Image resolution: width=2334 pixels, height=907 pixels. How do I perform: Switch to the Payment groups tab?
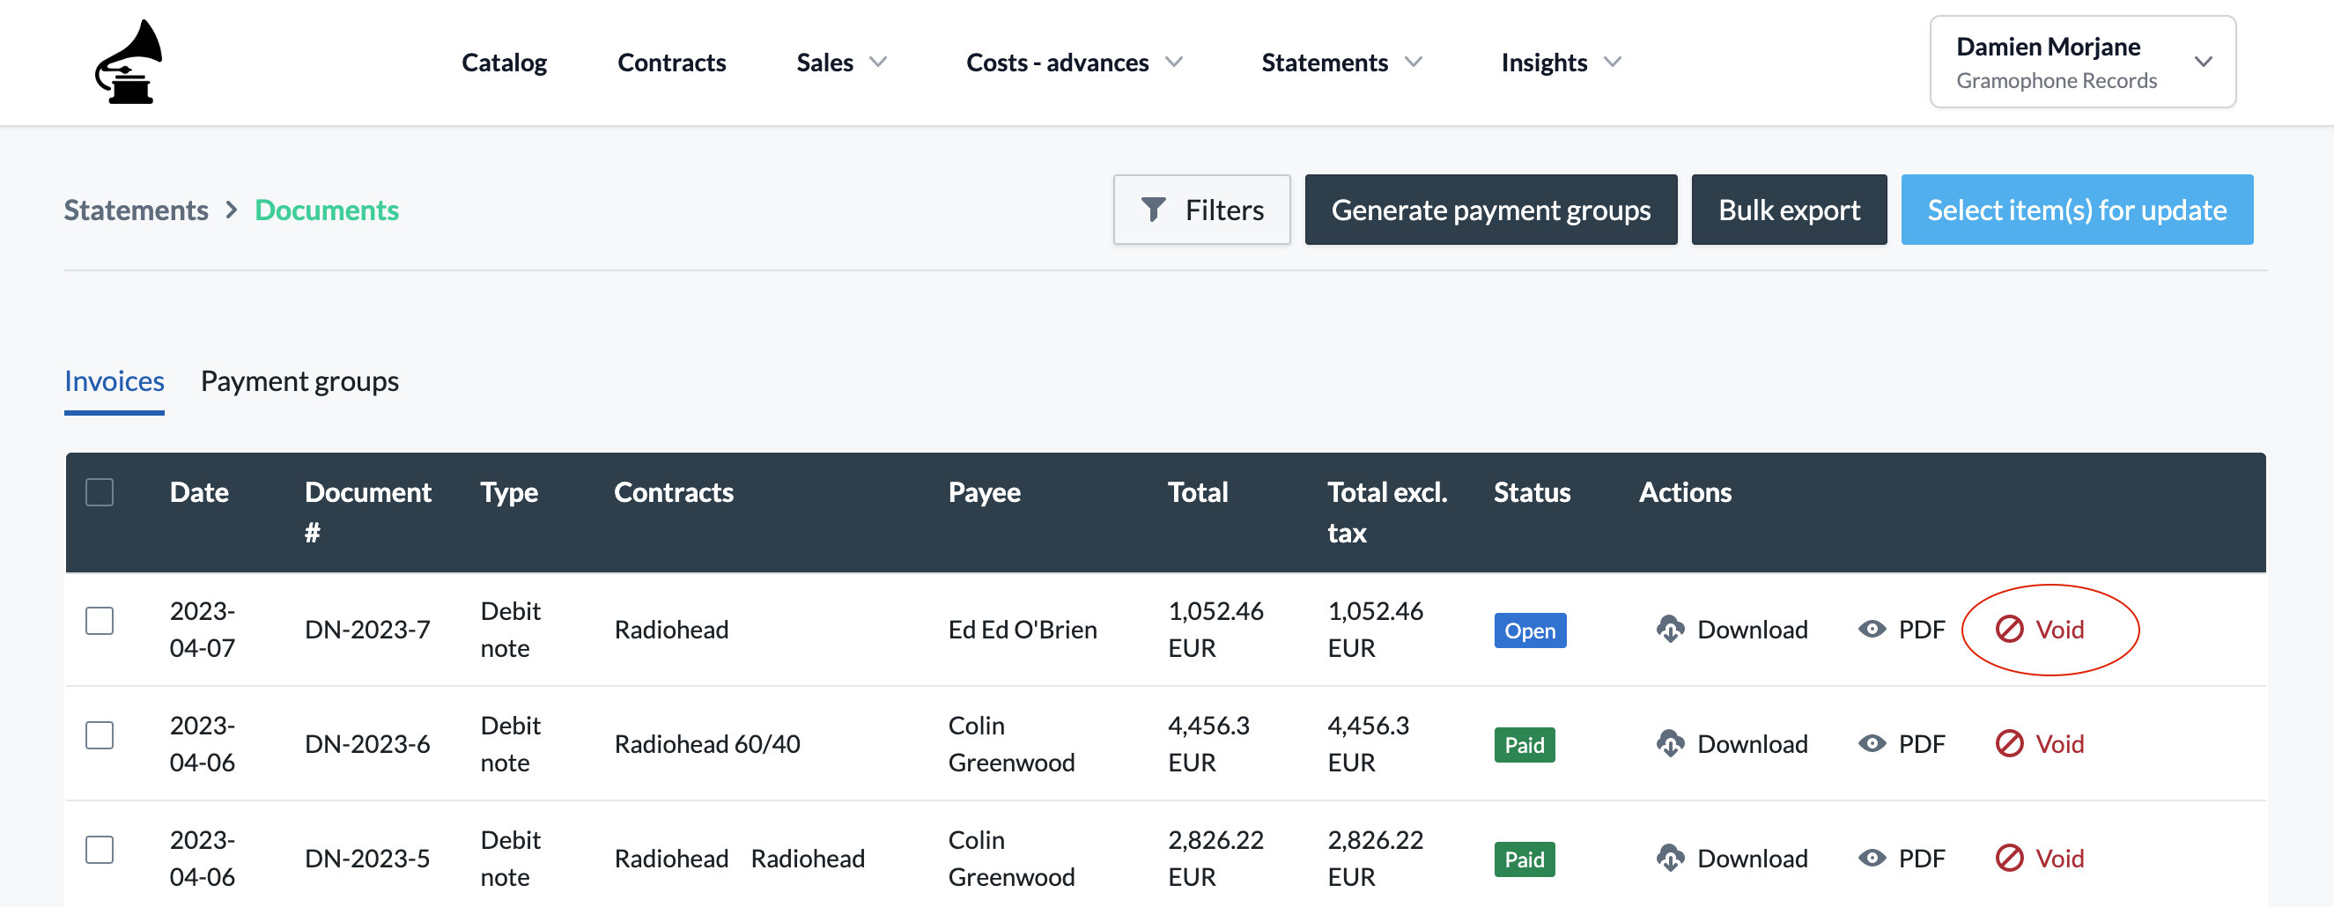click(x=299, y=381)
